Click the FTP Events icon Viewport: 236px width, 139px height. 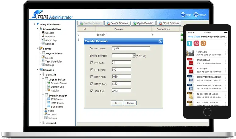49,99
